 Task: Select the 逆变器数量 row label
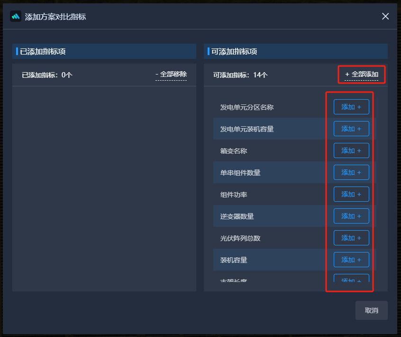237,216
